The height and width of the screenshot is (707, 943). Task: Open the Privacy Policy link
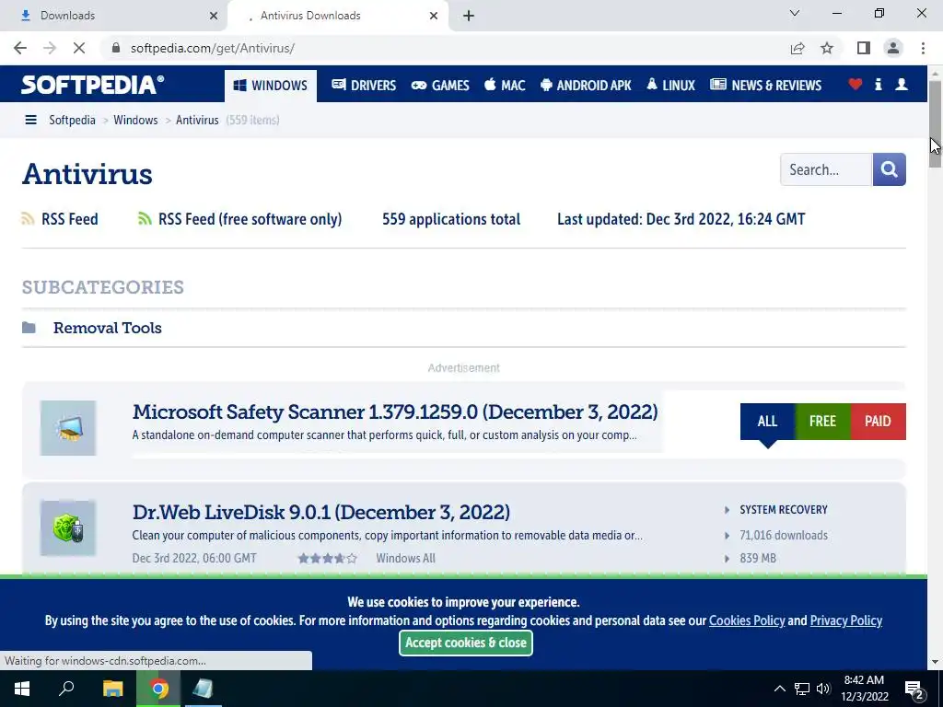click(846, 620)
